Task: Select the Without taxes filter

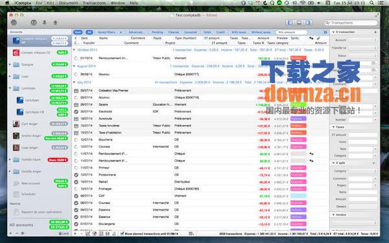Action: point(261,32)
